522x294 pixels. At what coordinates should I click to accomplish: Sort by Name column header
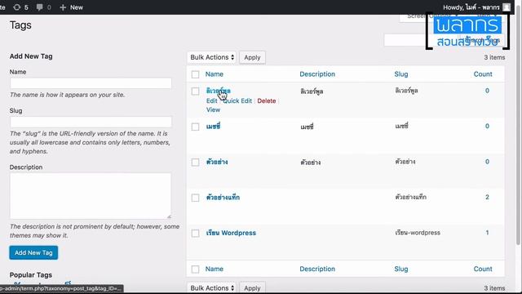coord(215,74)
